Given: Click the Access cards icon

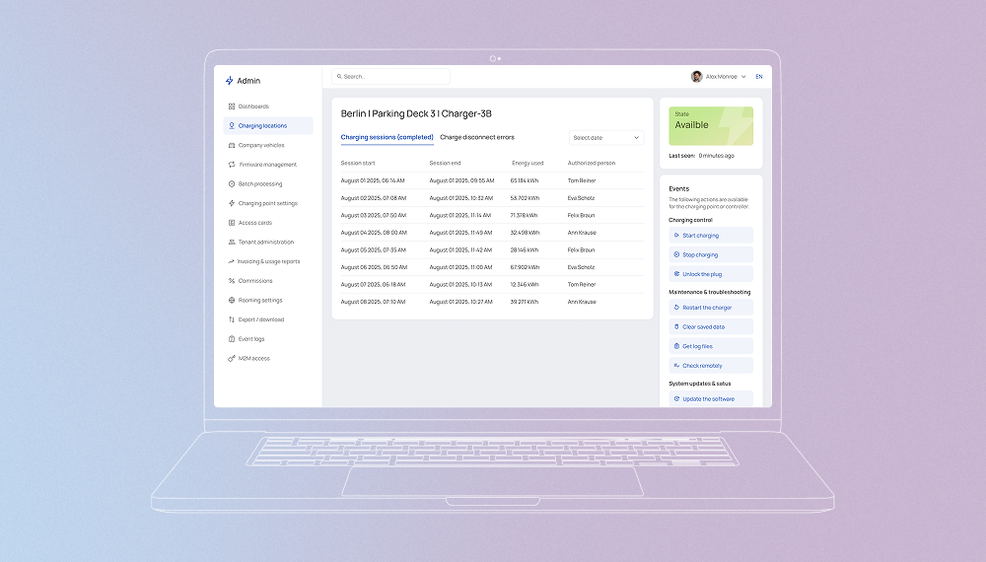Looking at the screenshot, I should pyautogui.click(x=232, y=223).
